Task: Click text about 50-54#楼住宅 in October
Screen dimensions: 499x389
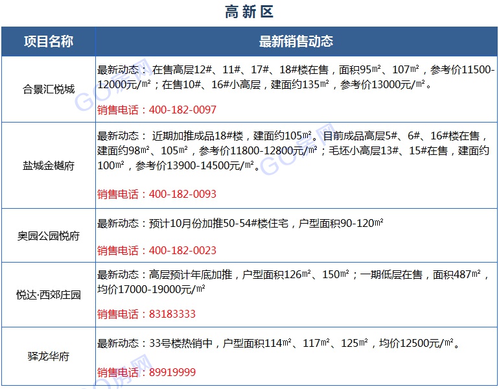Action: 240,224
